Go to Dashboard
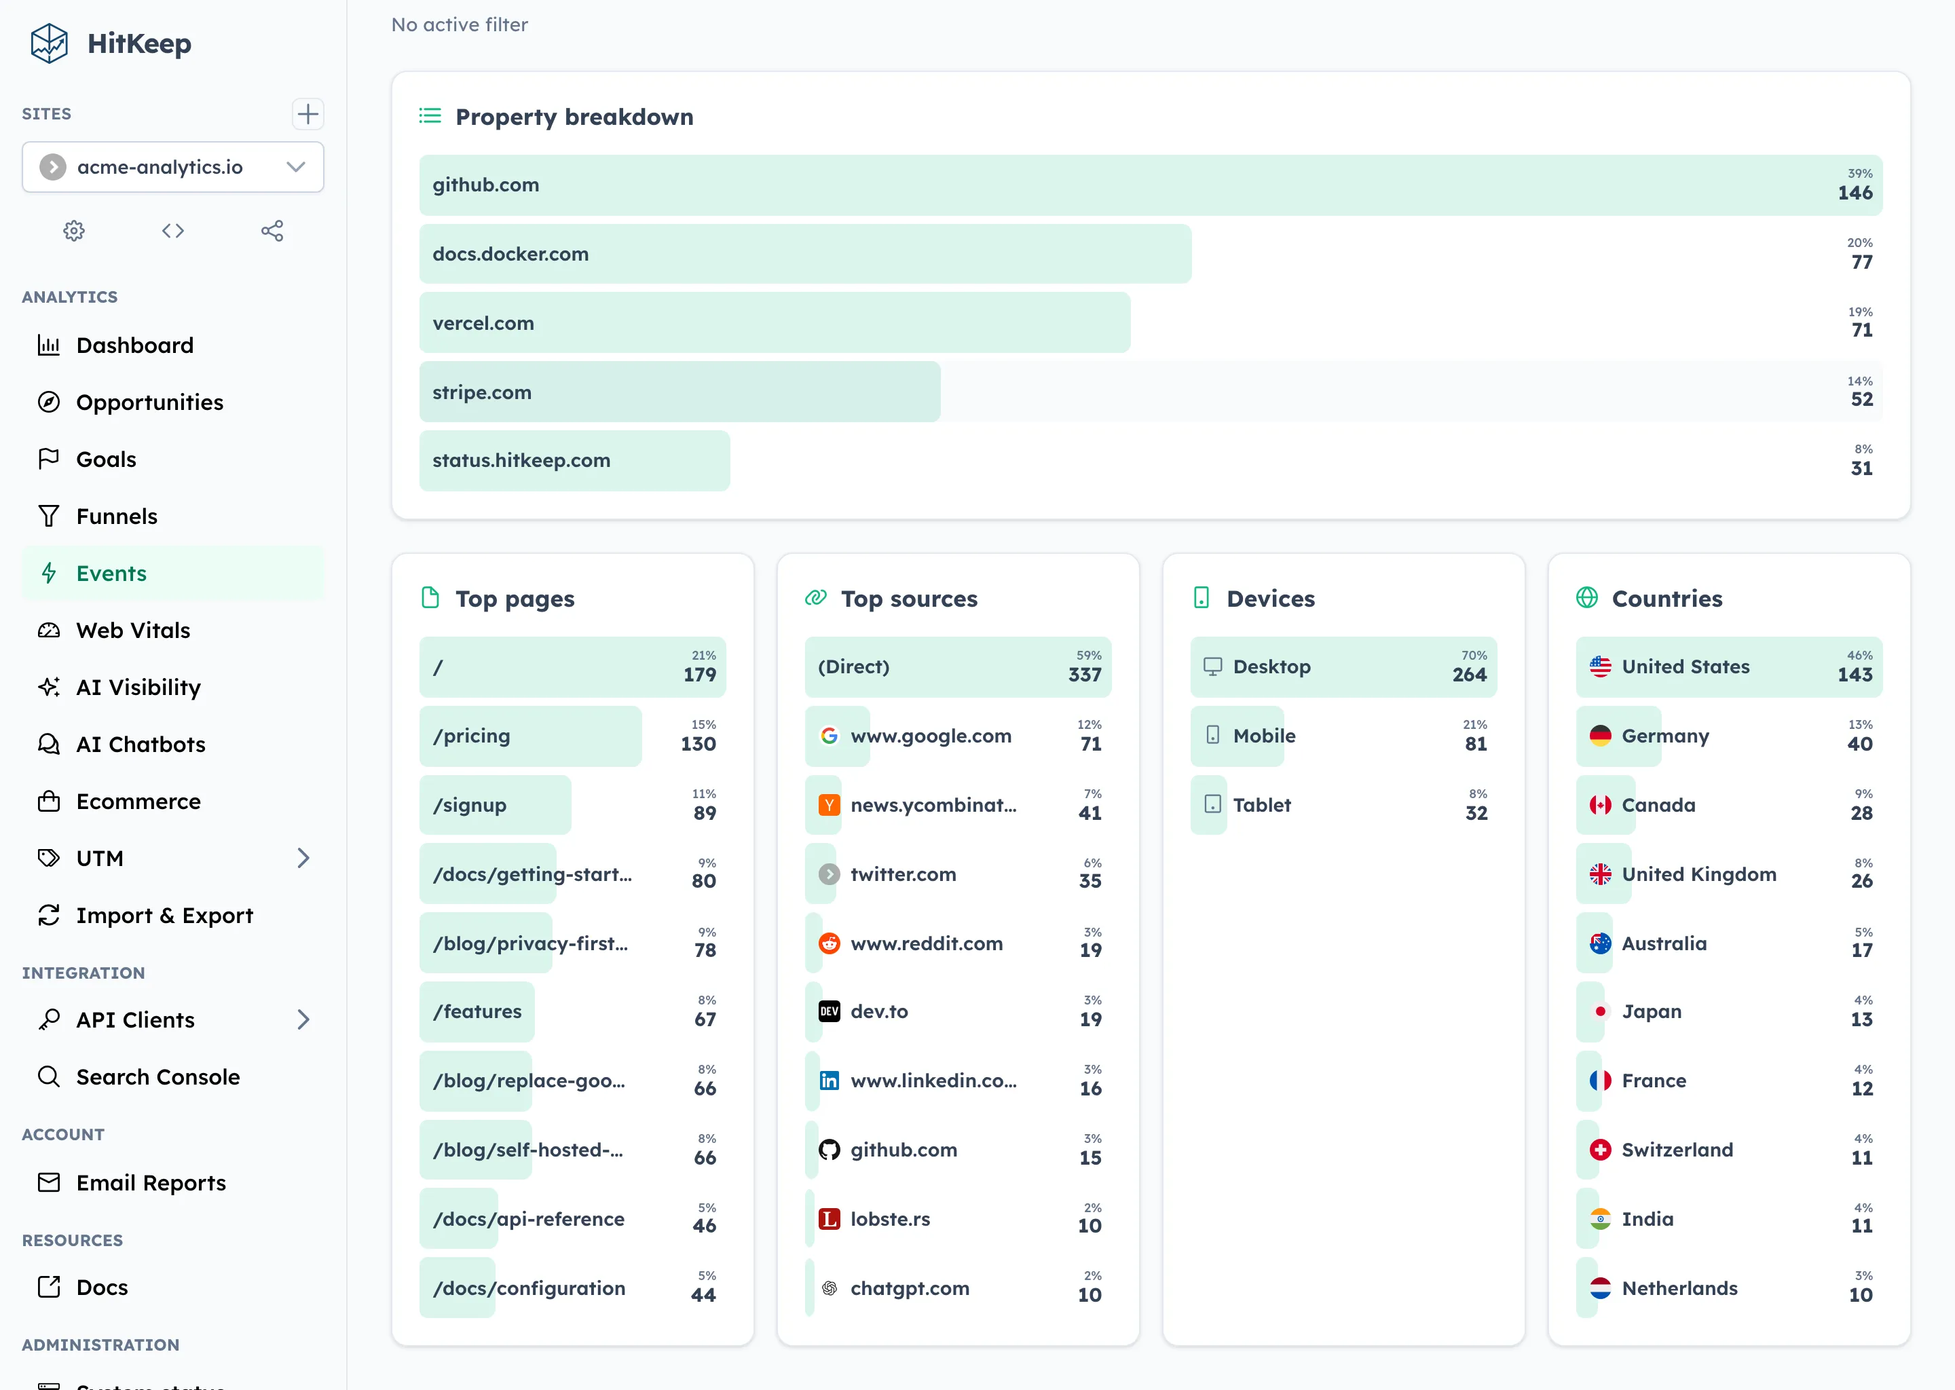1955x1390 pixels. [173, 345]
